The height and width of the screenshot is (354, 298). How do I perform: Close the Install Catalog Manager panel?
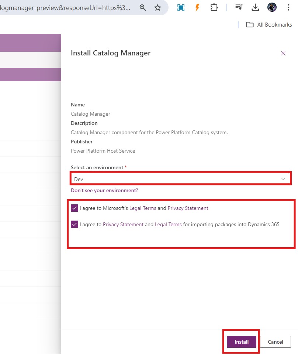point(283,53)
